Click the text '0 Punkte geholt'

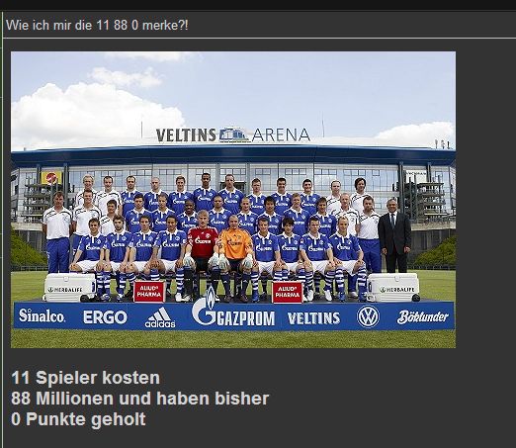click(78, 419)
